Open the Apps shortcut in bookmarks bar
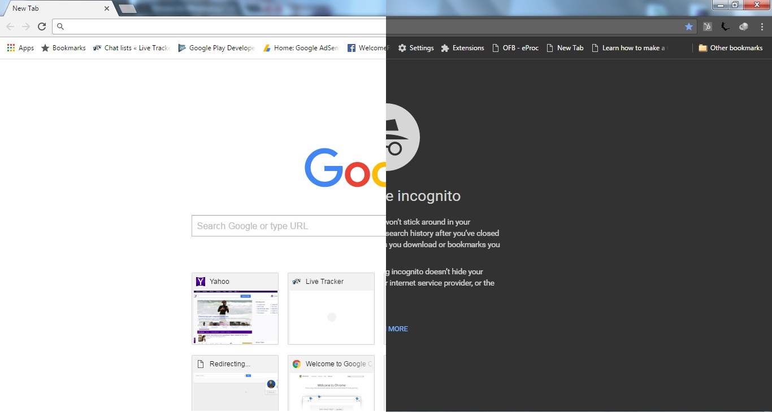 click(20, 48)
